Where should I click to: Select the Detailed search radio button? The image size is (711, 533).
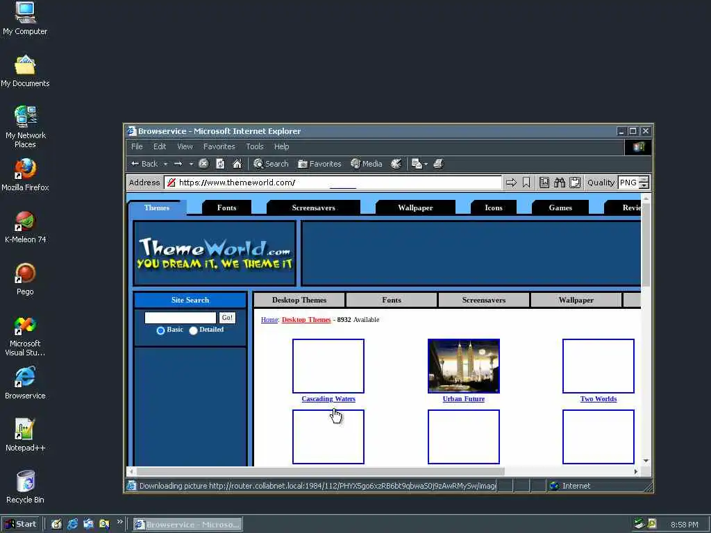point(193,330)
